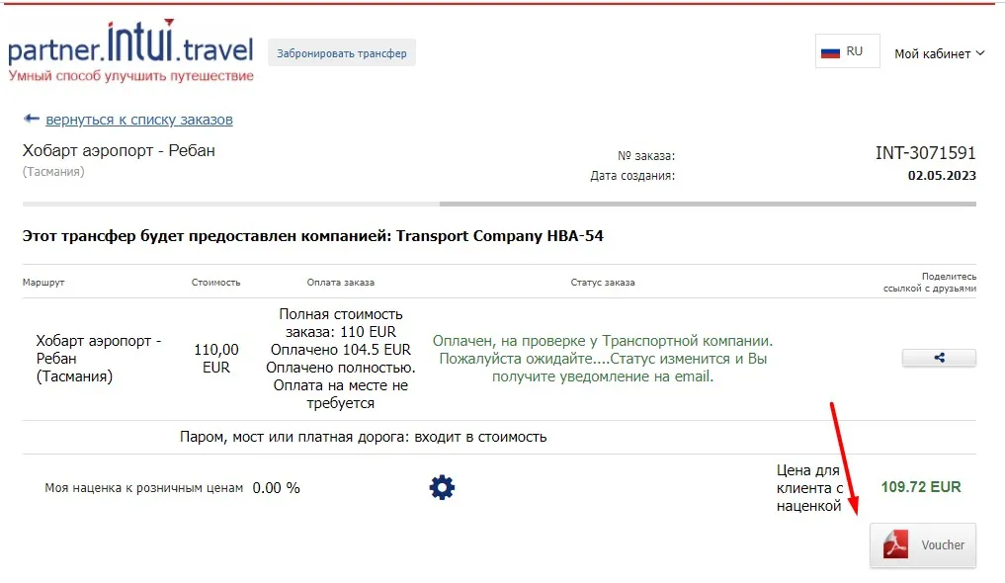Click the Transport Company HBA-54 name
1005x583 pixels.
499,236
